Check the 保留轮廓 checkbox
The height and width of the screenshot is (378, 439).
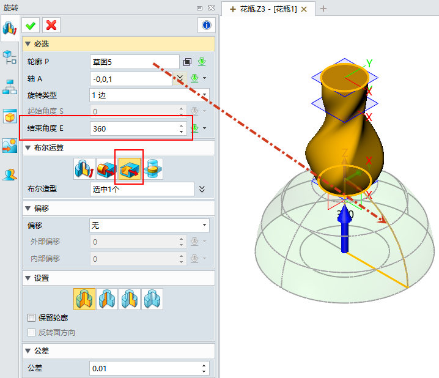[32, 318]
